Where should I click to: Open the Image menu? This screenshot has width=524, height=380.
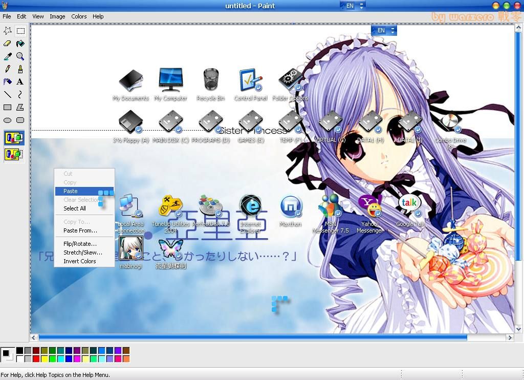(57, 16)
